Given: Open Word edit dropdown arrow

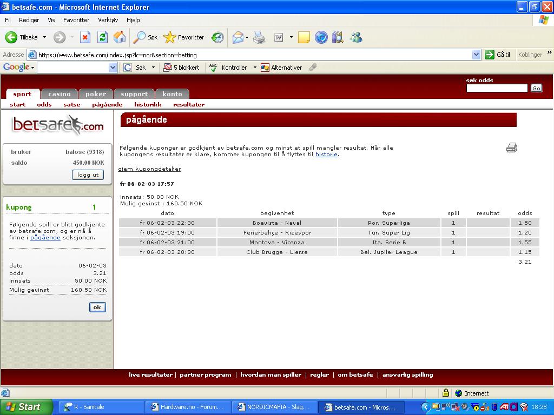Looking at the screenshot, I should [291, 37].
